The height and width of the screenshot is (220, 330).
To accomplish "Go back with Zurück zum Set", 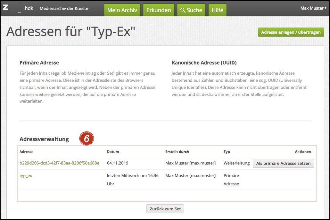I will (165, 209).
